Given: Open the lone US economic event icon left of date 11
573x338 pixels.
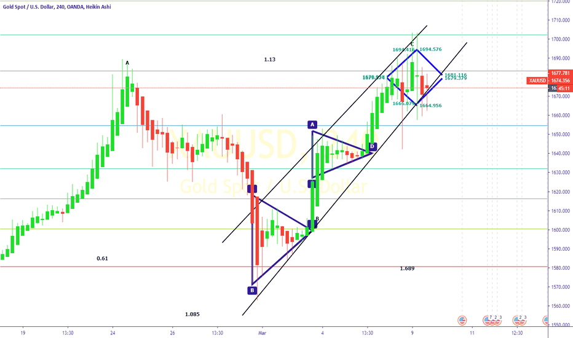Looking at the screenshot, I should coord(462,320).
